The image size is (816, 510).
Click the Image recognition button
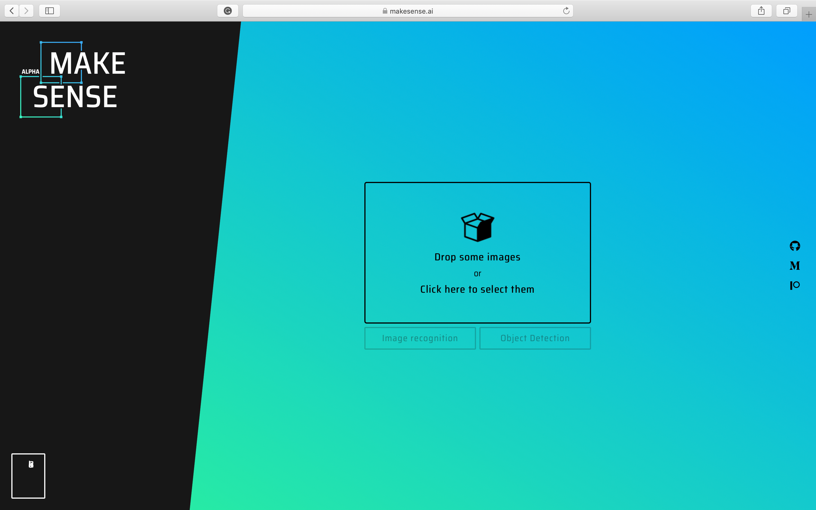coord(420,338)
